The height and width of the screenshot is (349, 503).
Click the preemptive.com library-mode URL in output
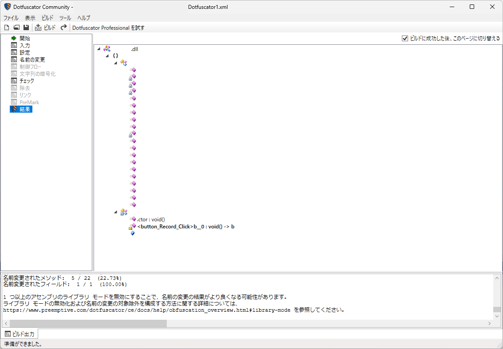click(x=147, y=310)
